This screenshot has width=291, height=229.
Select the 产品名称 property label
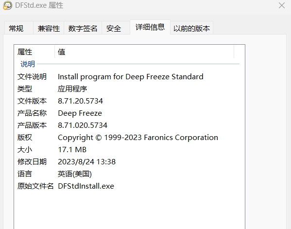click(32, 113)
